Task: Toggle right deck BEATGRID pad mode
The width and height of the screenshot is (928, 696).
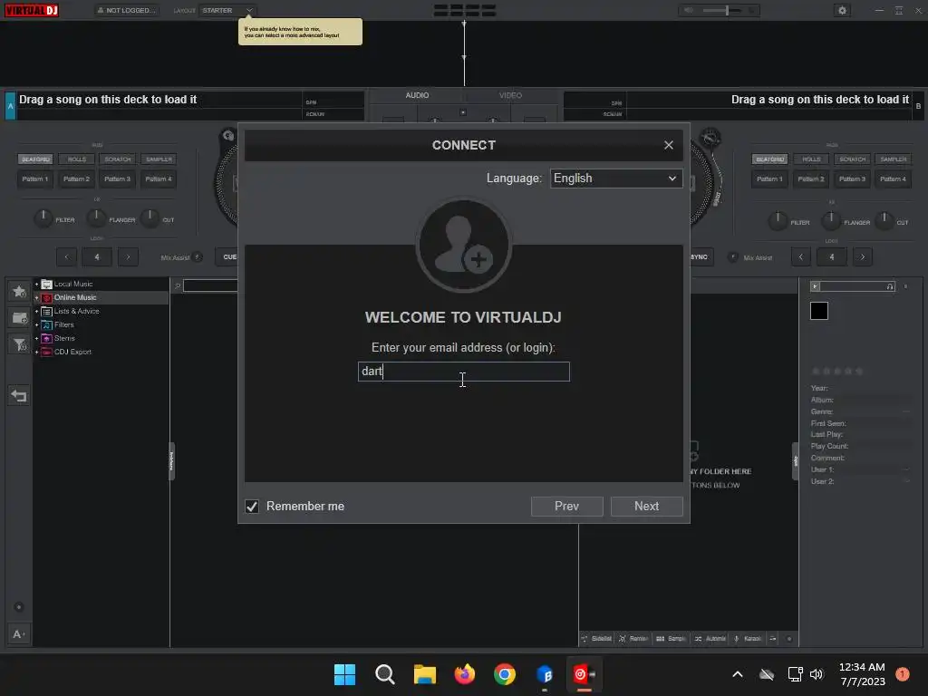Action: pyautogui.click(x=770, y=159)
